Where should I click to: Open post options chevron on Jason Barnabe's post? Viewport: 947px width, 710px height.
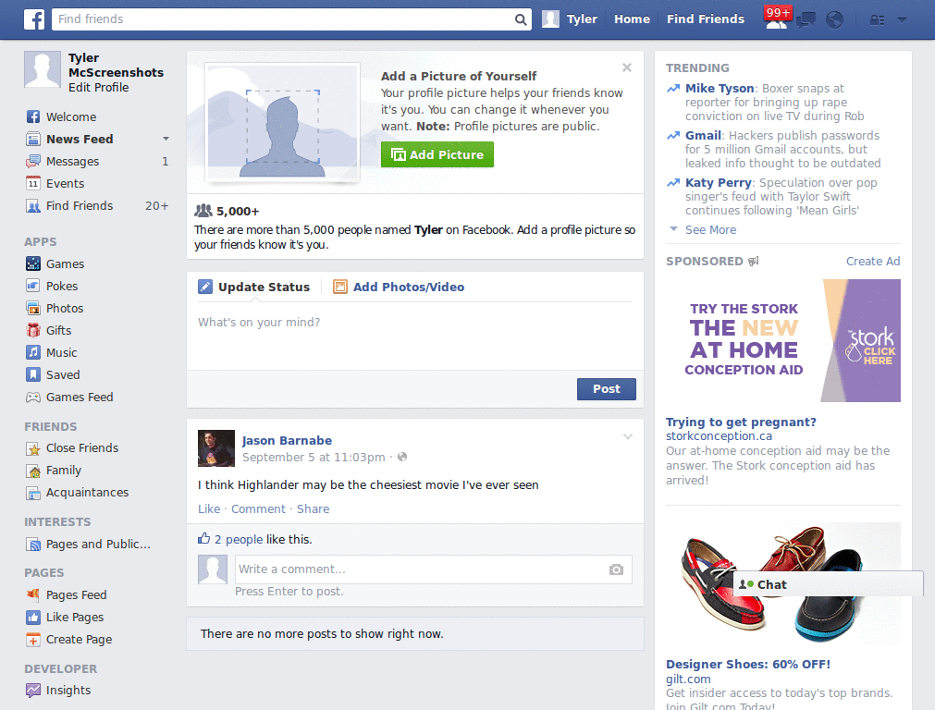click(628, 436)
